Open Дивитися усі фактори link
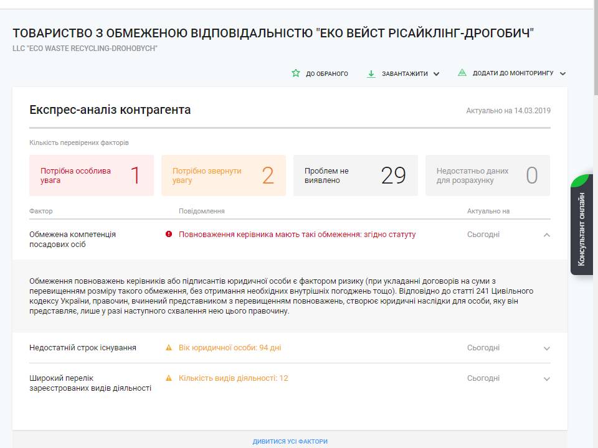This screenshot has height=448, width=598. click(290, 441)
